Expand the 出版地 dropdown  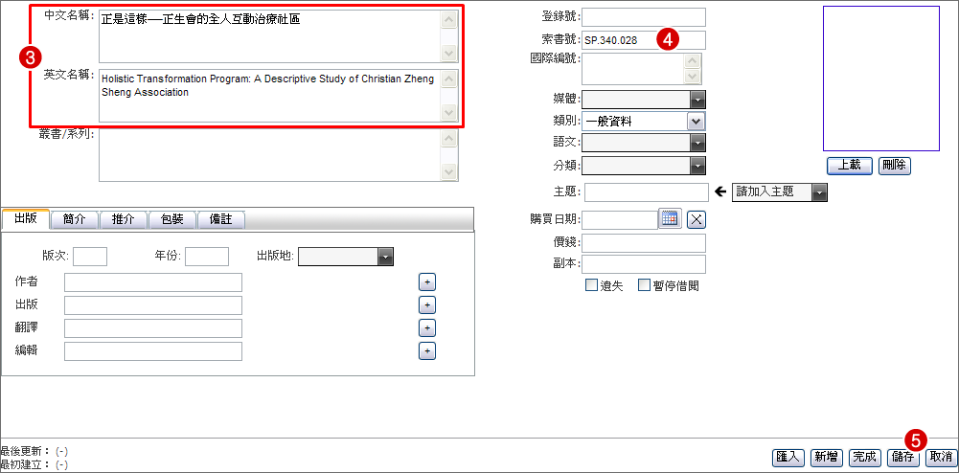(385, 257)
